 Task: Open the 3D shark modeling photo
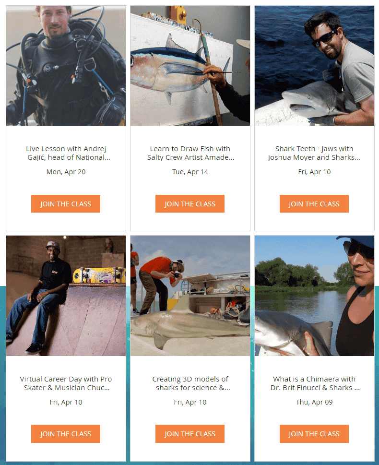coord(190,296)
